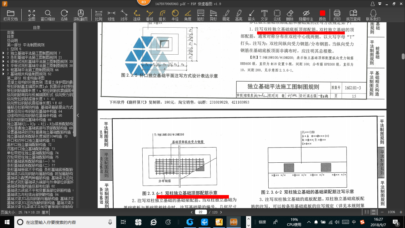Switch to continuous single-page layout icon
The width and height of the screenshot is (405, 228).
coord(374,212)
